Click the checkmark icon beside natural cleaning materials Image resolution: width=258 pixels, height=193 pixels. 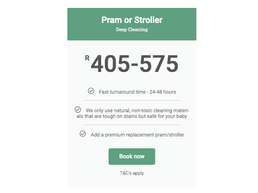(78, 109)
